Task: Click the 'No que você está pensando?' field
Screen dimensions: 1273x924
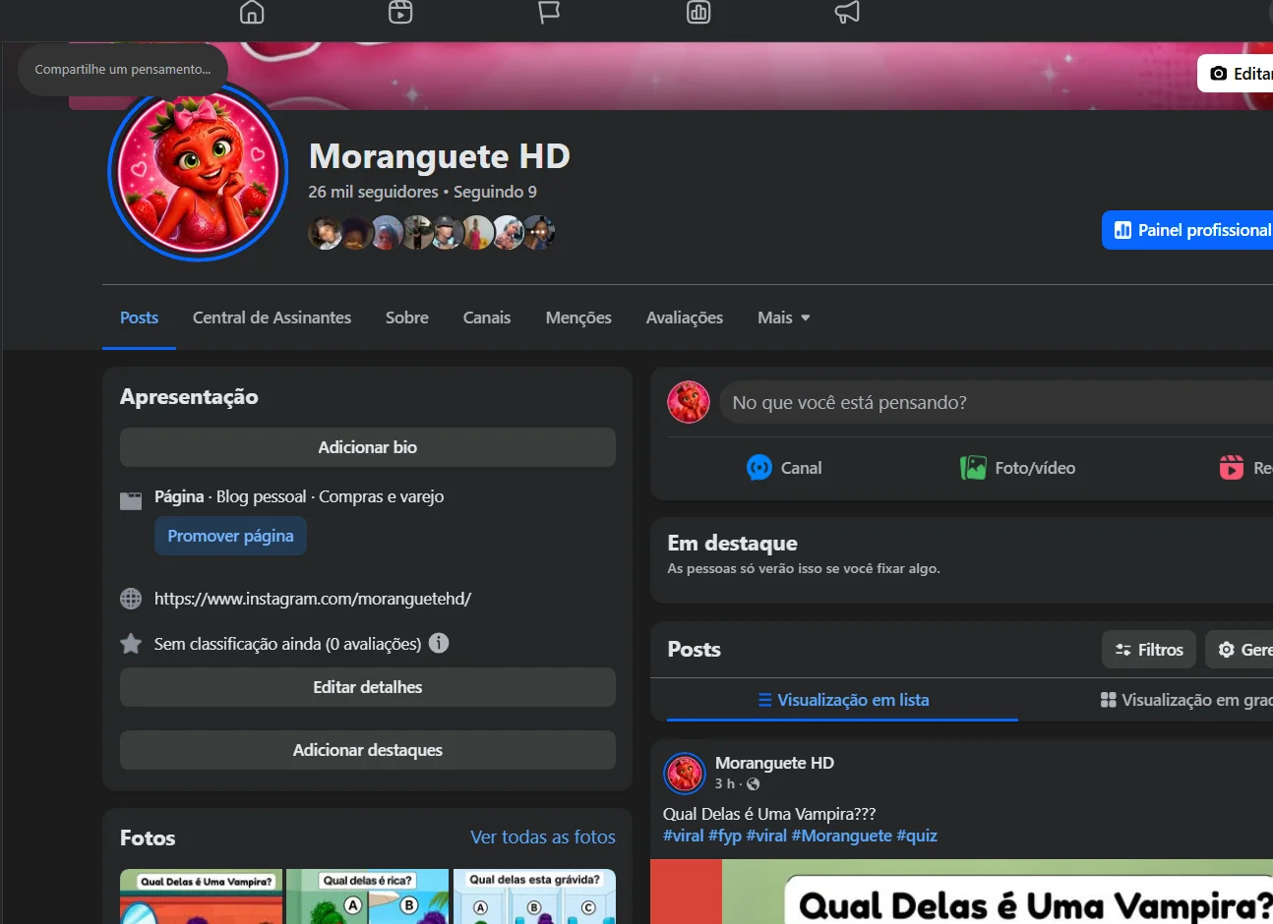Action: pyautogui.click(x=996, y=402)
